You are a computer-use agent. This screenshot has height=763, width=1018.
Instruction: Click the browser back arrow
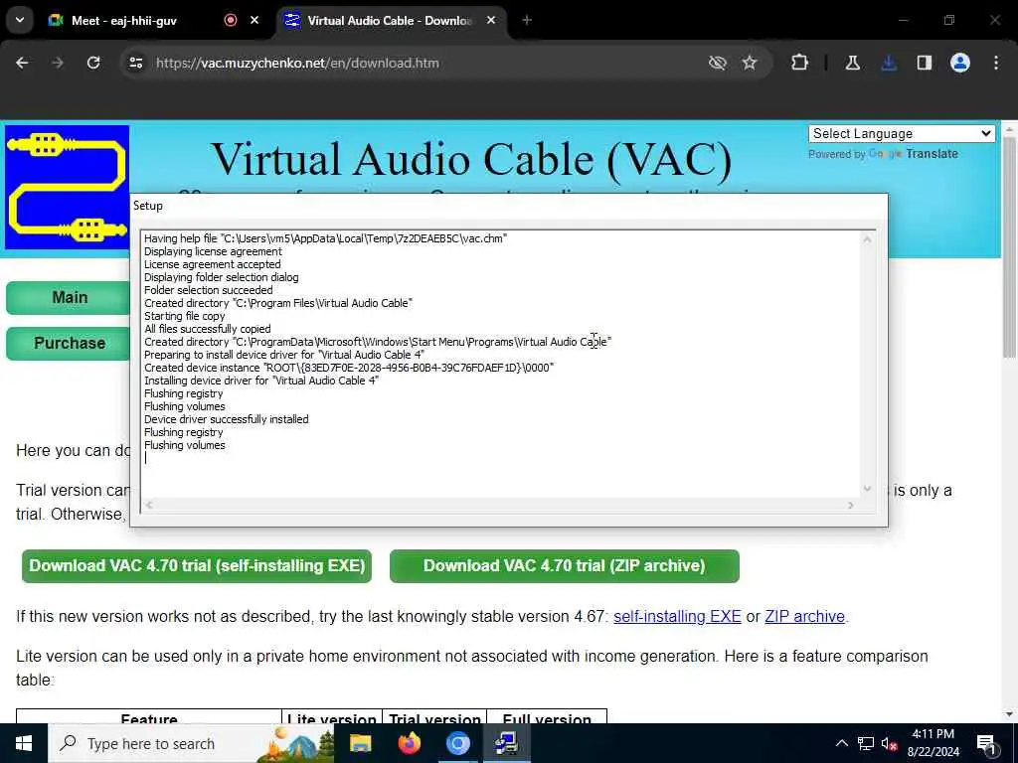tap(22, 63)
